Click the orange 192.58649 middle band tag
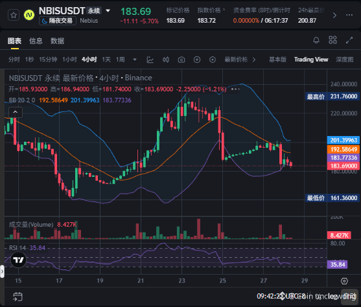Image resolution: width=361 pixels, height=307 pixels. [x=344, y=149]
